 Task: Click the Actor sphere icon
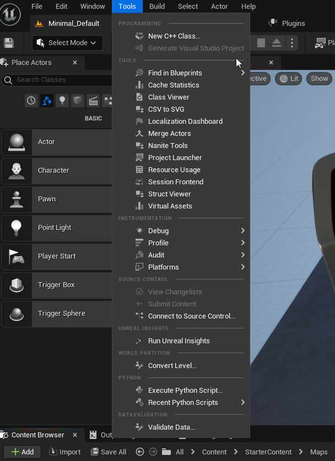tap(17, 142)
